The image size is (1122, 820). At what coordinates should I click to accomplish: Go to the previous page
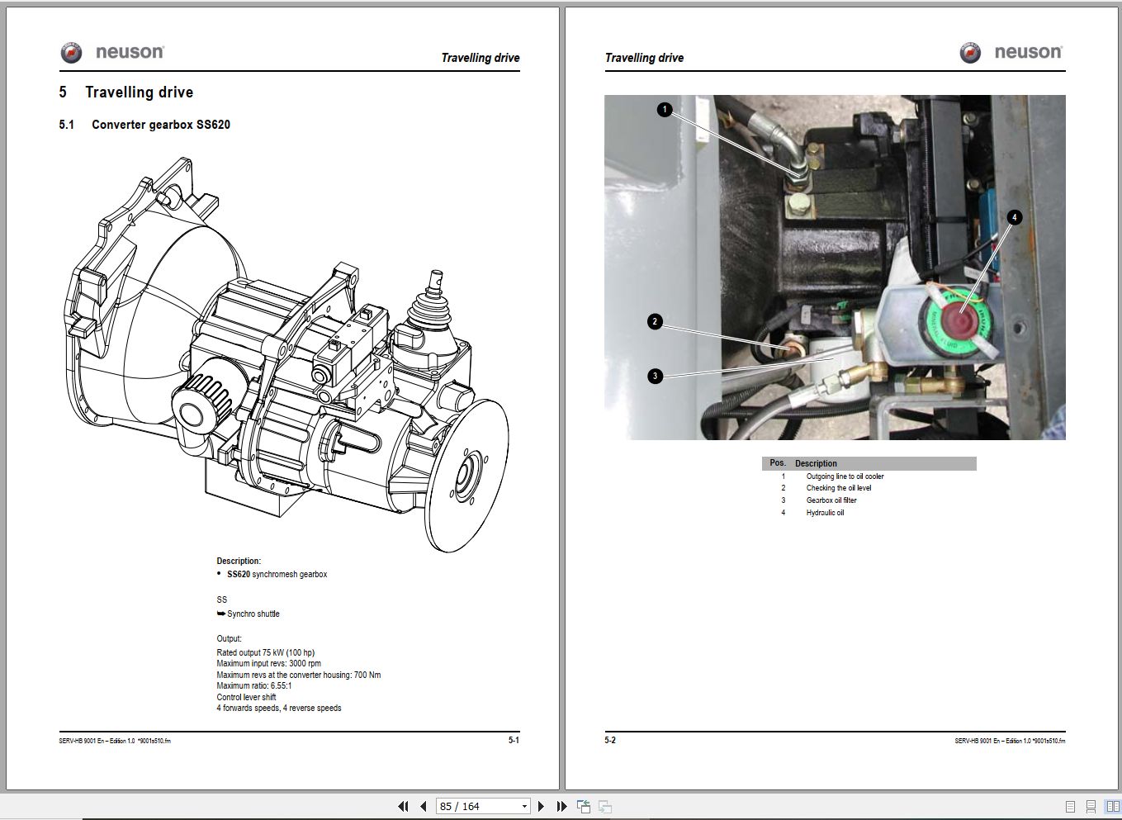pos(422,805)
